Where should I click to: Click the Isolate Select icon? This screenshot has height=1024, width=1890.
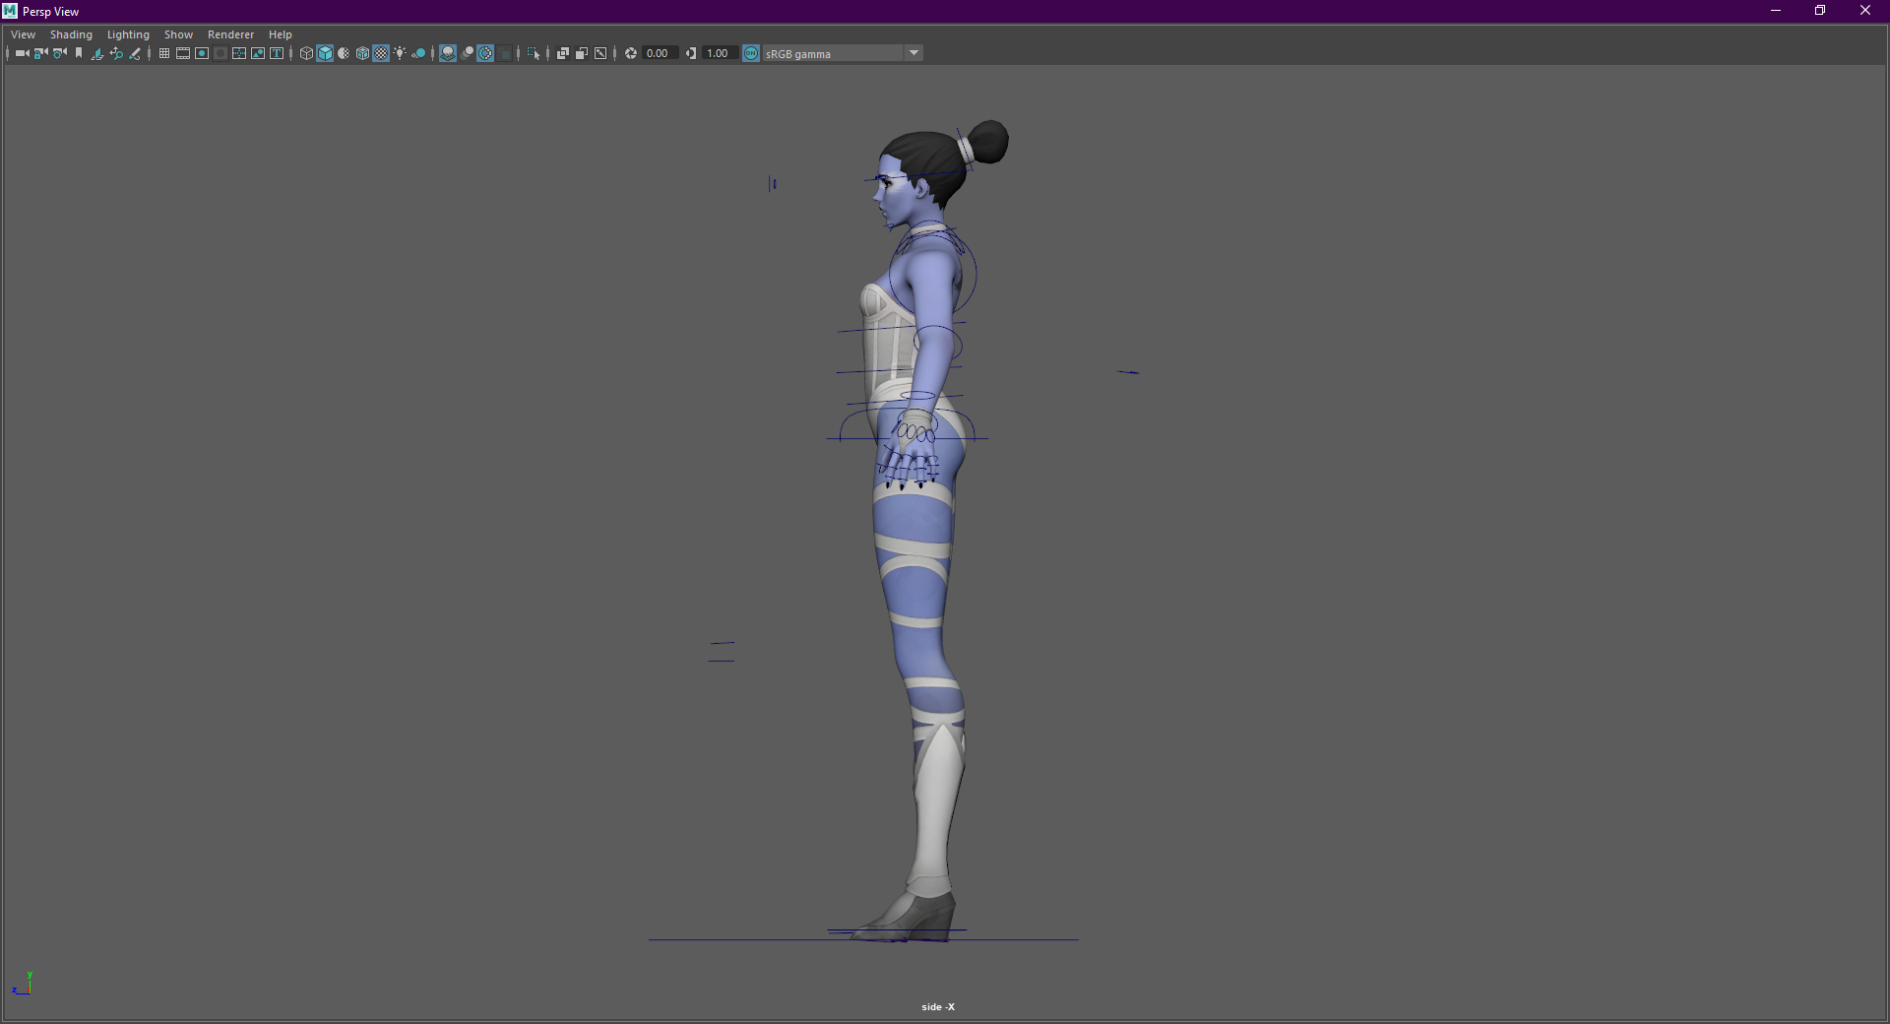[534, 53]
